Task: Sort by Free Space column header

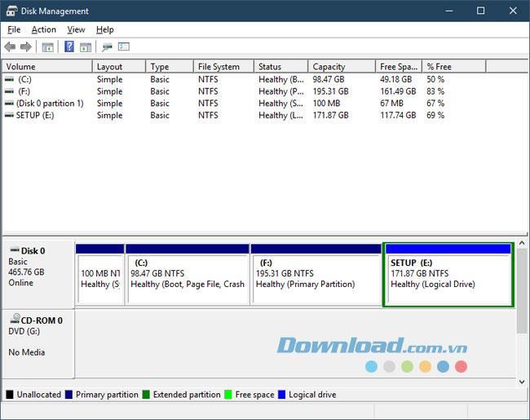Action: coord(399,67)
